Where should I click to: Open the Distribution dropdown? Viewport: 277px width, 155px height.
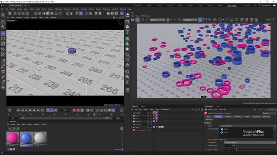[250, 143]
